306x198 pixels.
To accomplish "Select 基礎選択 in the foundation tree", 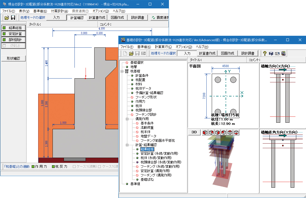I will coord(137,63).
